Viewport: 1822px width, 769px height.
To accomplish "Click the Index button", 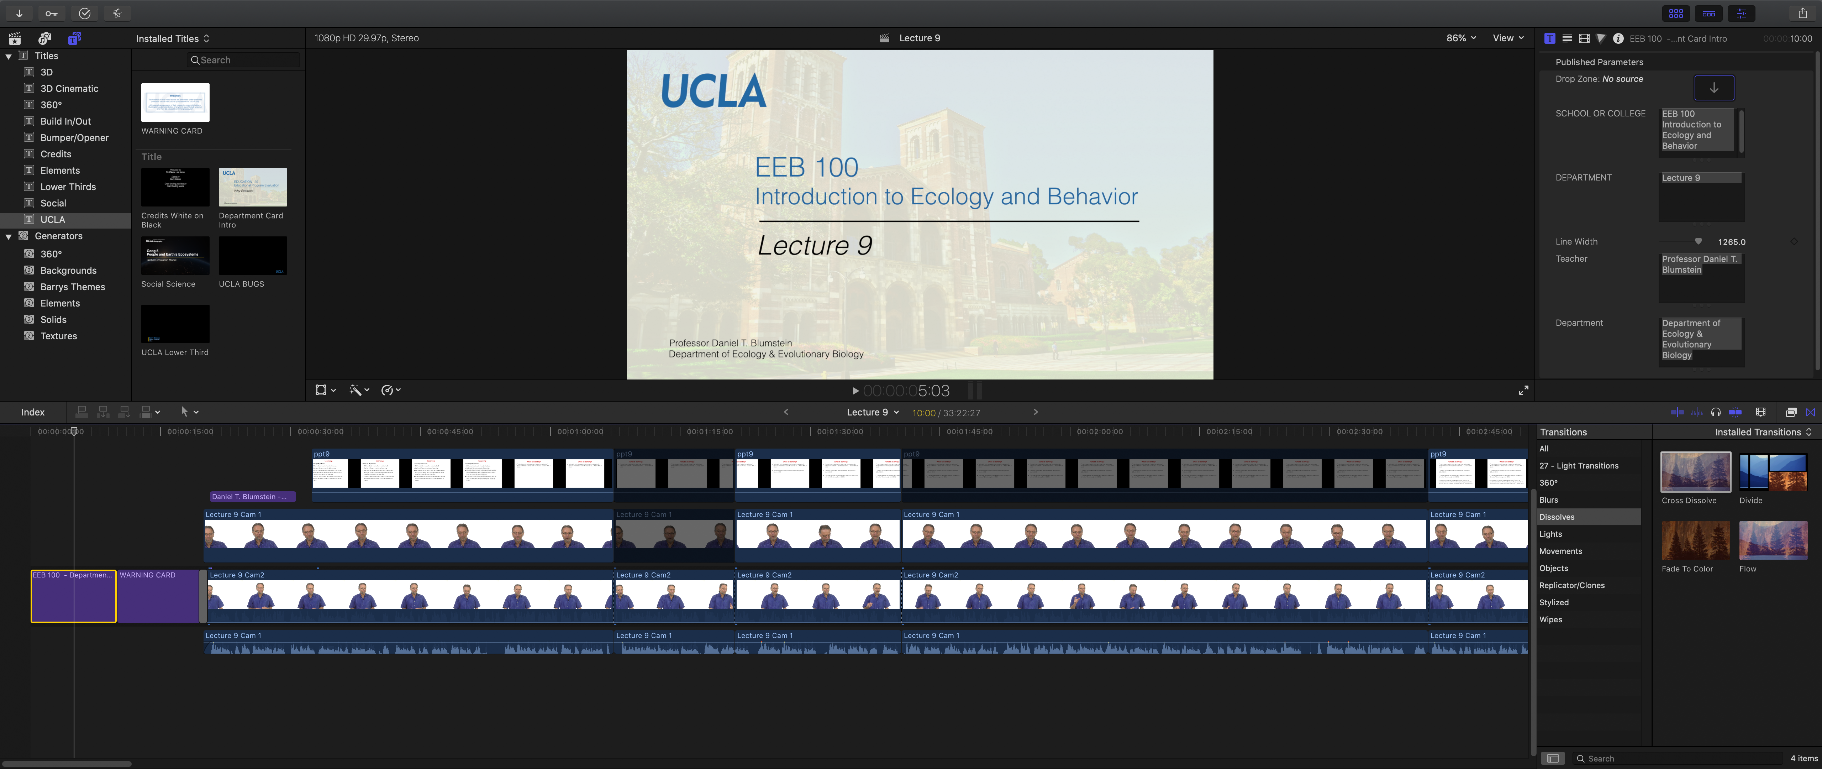I will [x=32, y=412].
